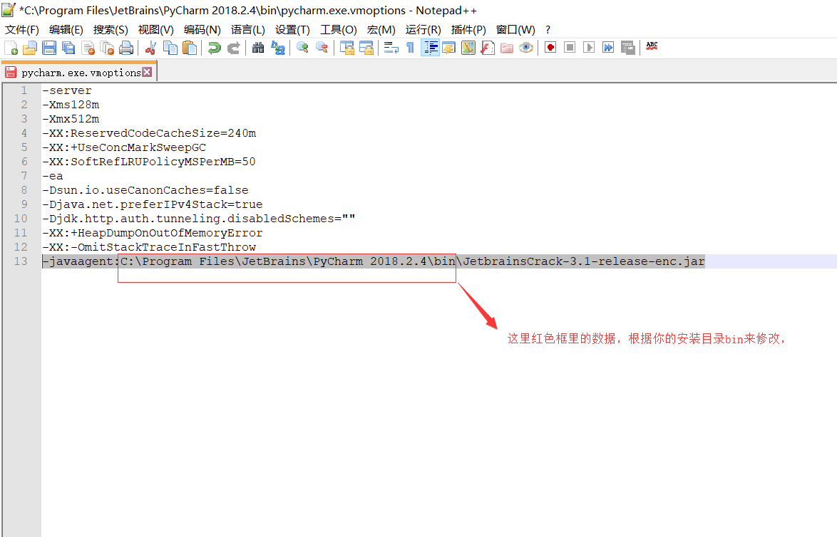Open the 运行(R) menu
This screenshot has height=537, width=837.
pos(423,30)
